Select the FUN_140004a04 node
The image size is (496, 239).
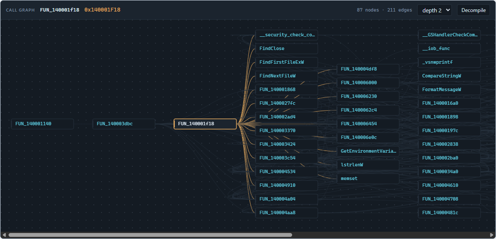[287, 199]
